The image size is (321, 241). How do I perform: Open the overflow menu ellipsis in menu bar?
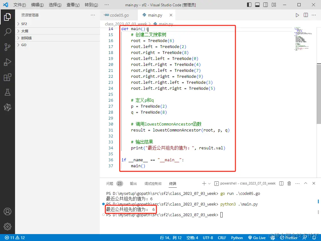[107, 5]
